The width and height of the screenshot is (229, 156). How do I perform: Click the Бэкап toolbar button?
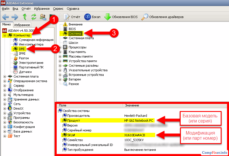92,17
